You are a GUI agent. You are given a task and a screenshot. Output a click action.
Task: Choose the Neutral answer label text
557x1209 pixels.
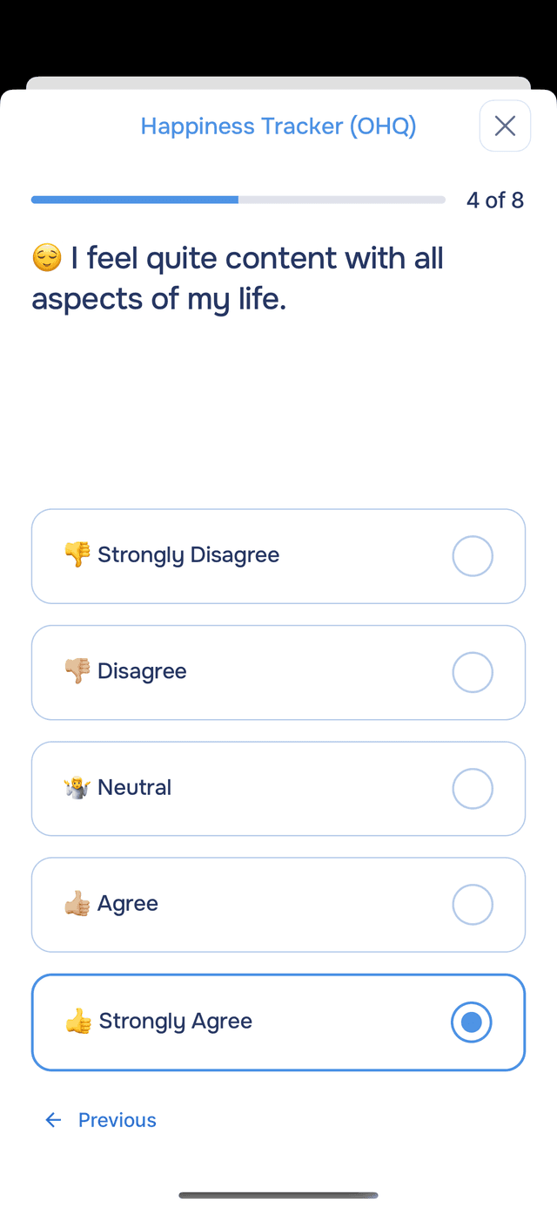click(134, 788)
